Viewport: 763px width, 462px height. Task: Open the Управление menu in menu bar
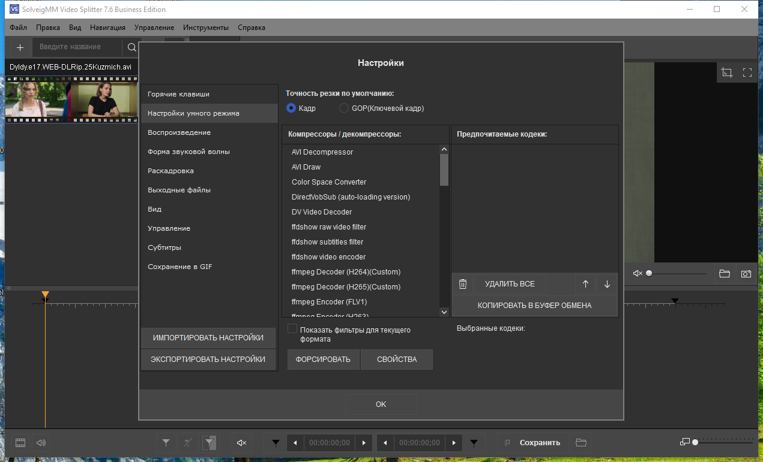coord(154,28)
